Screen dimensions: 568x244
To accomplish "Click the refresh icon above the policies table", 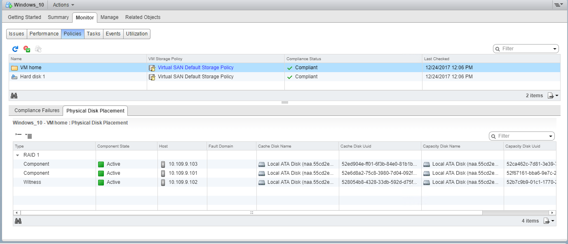I will click(x=15, y=49).
